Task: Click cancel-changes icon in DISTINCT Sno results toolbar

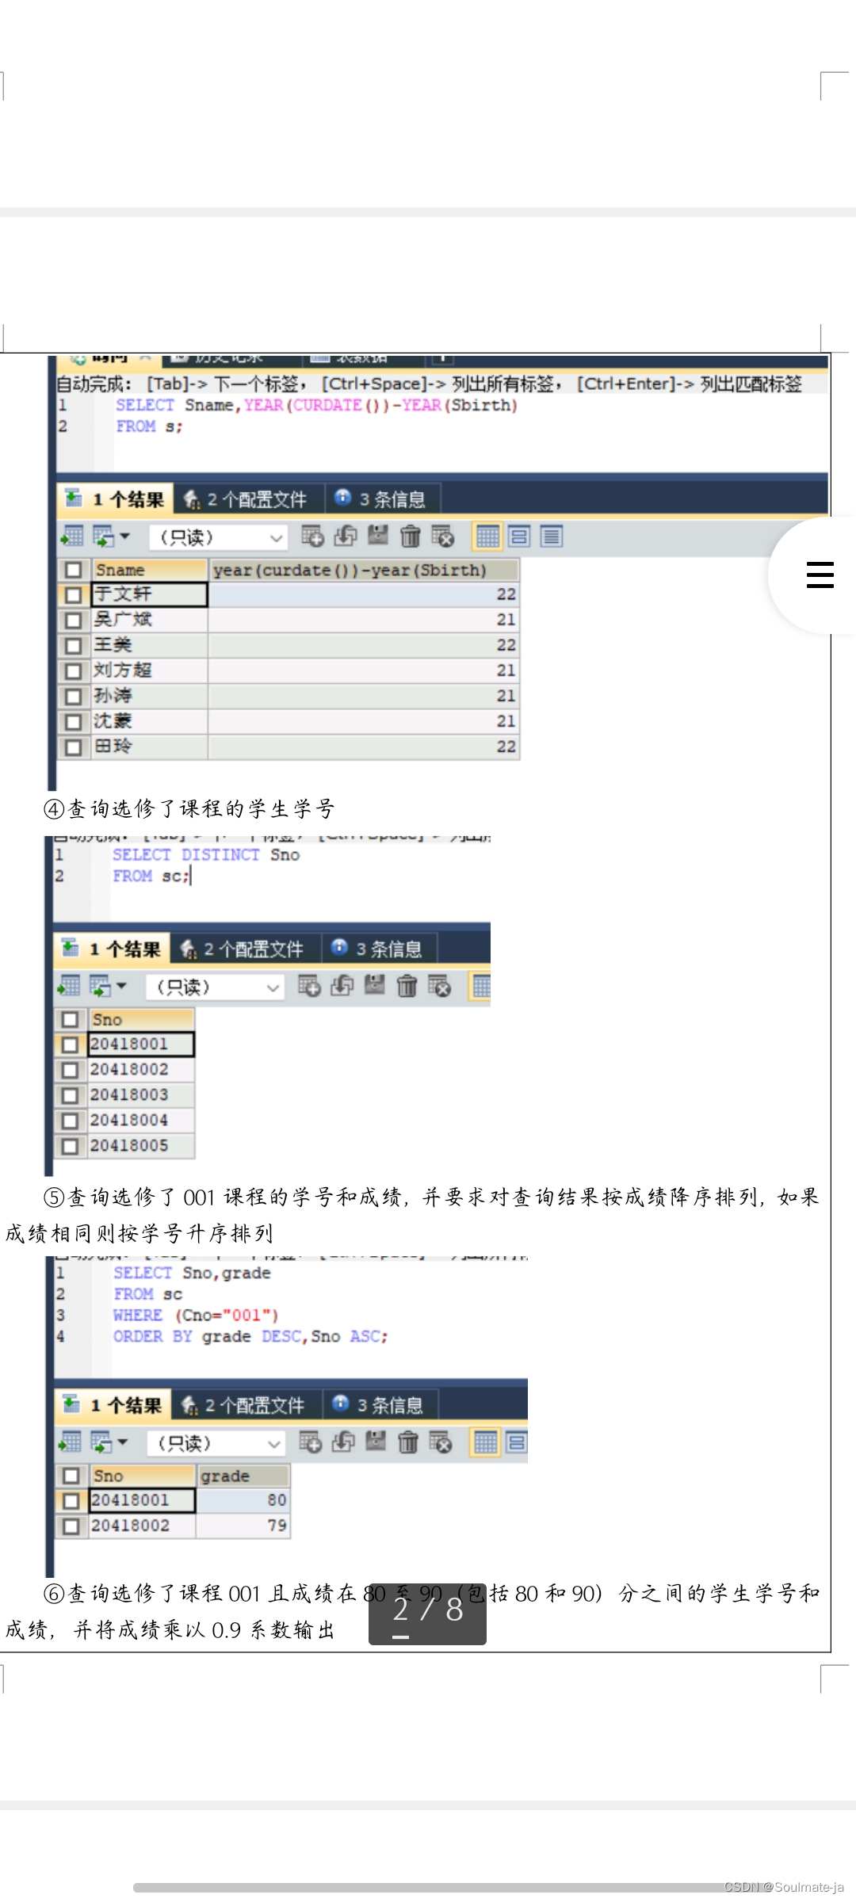Action: coord(439,986)
